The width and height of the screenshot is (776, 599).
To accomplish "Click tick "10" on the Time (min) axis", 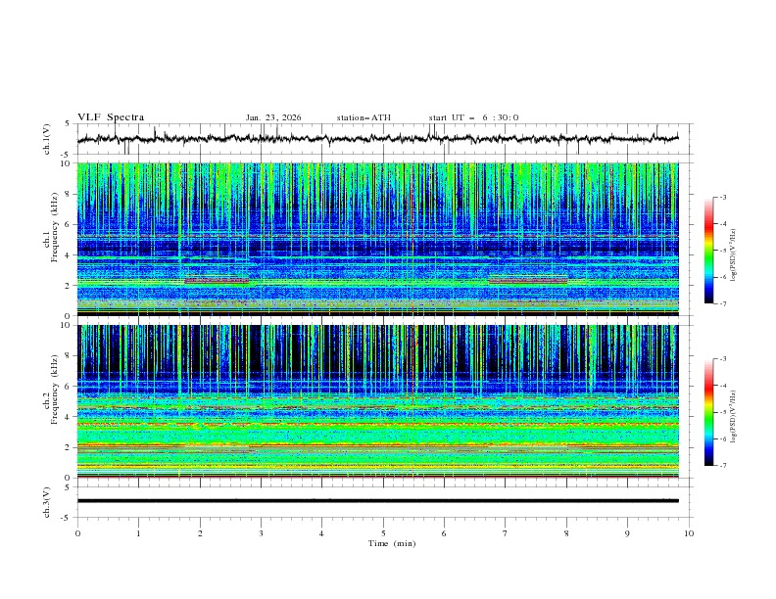I will [x=689, y=533].
